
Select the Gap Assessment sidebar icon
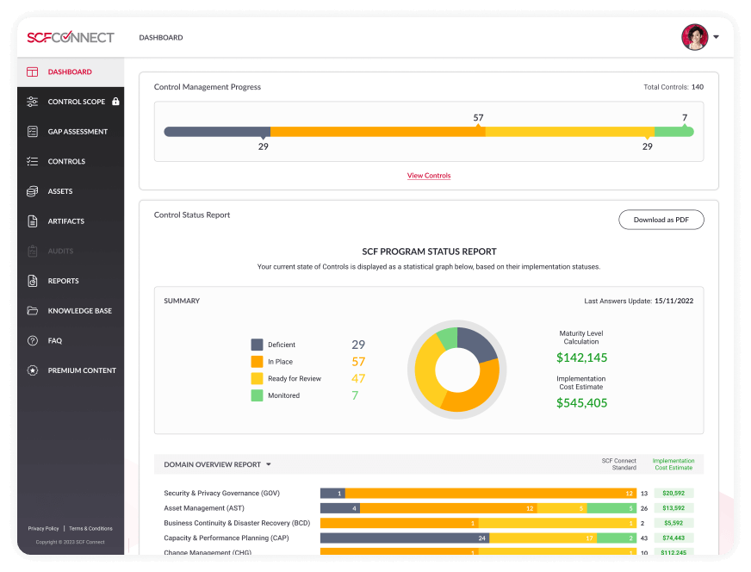click(32, 131)
